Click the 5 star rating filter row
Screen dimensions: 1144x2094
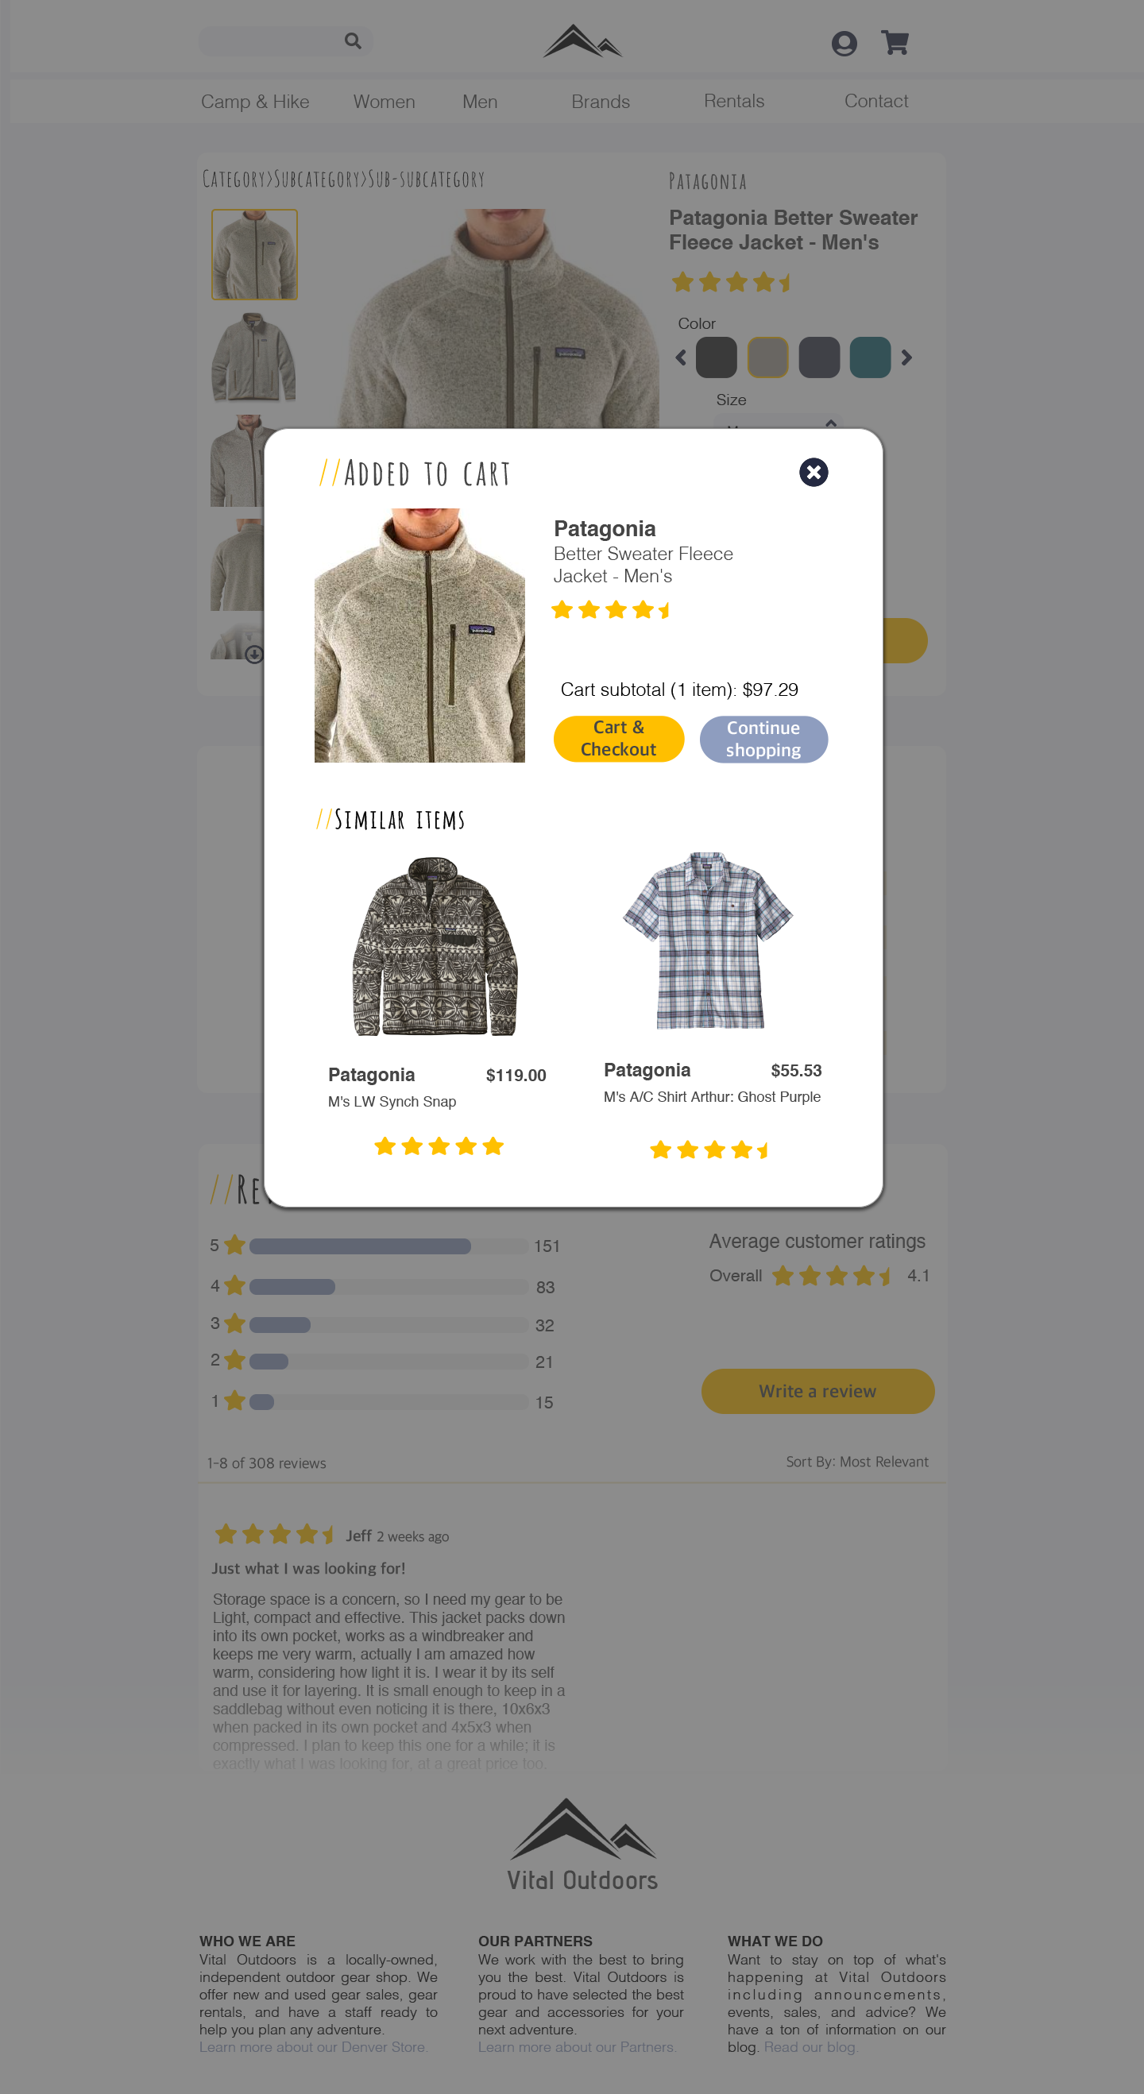(385, 1246)
